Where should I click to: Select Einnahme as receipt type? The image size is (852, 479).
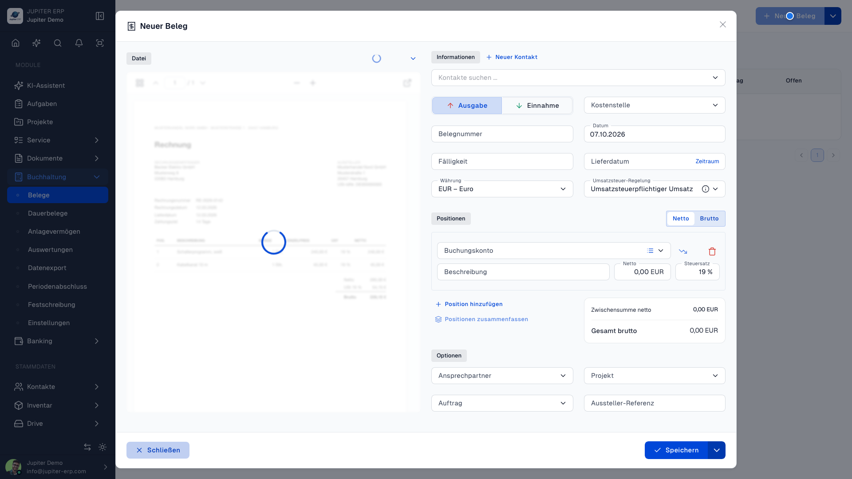(537, 106)
